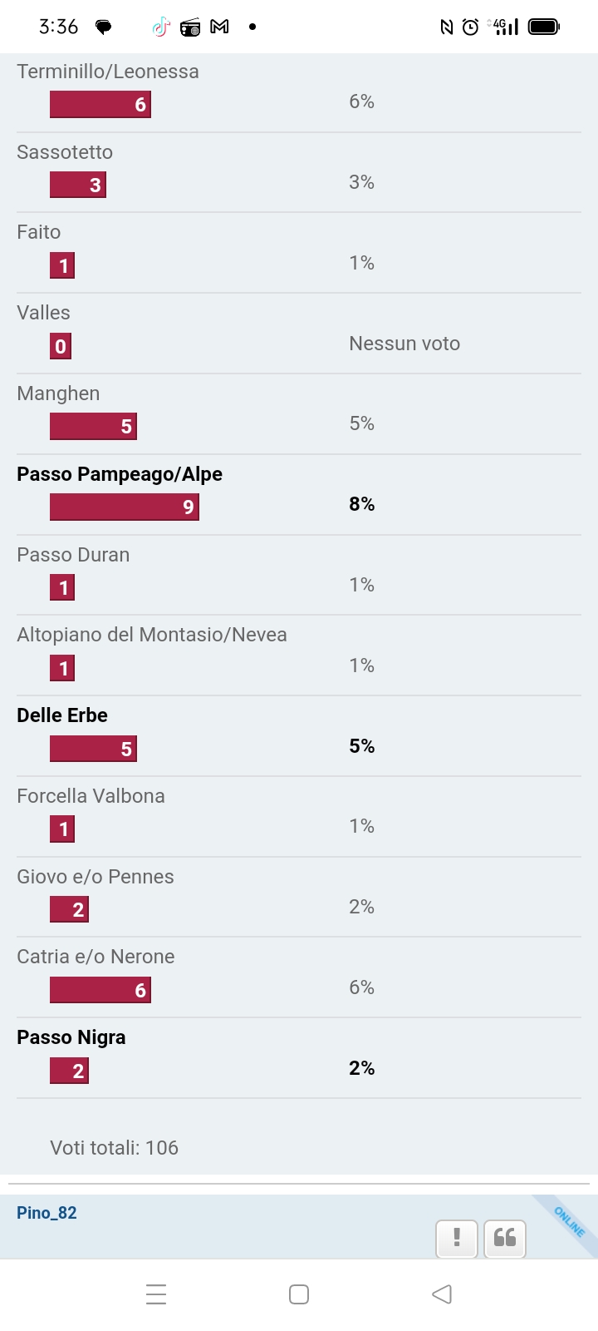
Task: Select the Passo Nigra poll option
Action: [71, 1037]
